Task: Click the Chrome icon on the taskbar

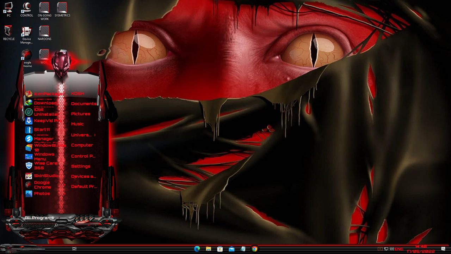Action: (254, 249)
